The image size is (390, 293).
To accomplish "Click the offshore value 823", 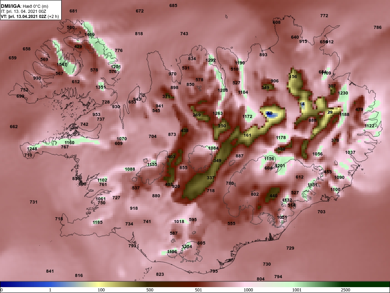I will (160, 274).
